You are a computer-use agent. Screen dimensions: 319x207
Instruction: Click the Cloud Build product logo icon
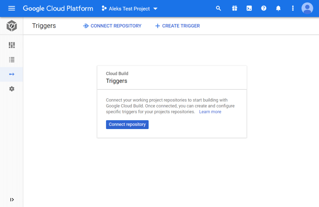[12, 26]
